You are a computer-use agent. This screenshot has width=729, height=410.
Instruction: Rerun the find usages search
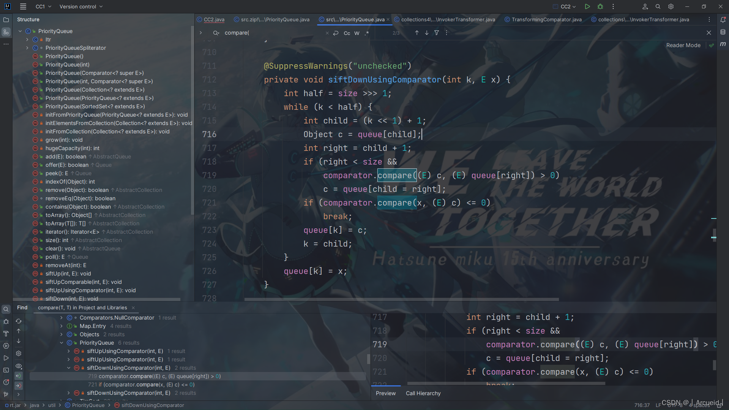pyautogui.click(x=19, y=321)
